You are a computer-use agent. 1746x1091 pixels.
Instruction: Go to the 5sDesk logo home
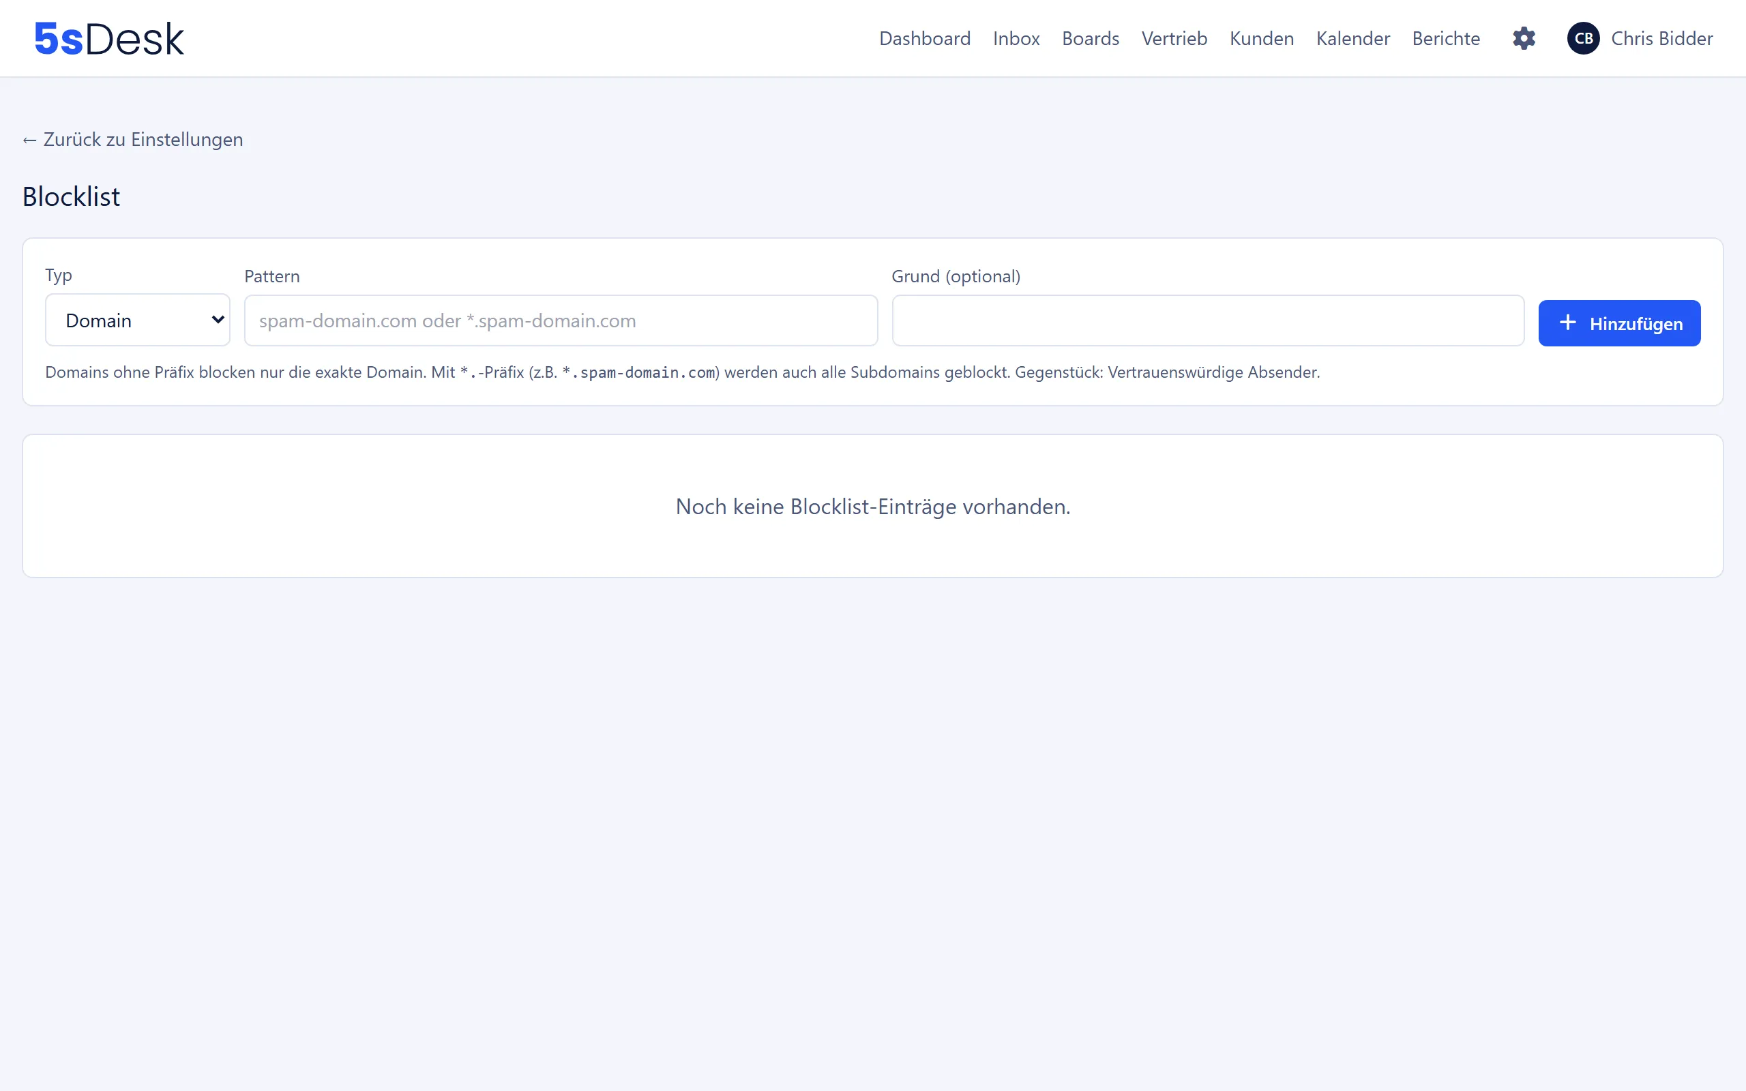(x=109, y=38)
